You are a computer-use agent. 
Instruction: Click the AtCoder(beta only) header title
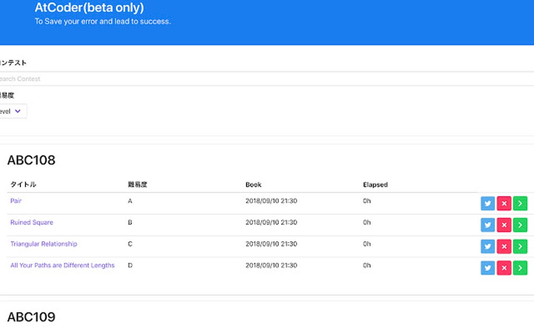89,8
